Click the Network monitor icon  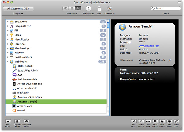[x=12, y=53]
